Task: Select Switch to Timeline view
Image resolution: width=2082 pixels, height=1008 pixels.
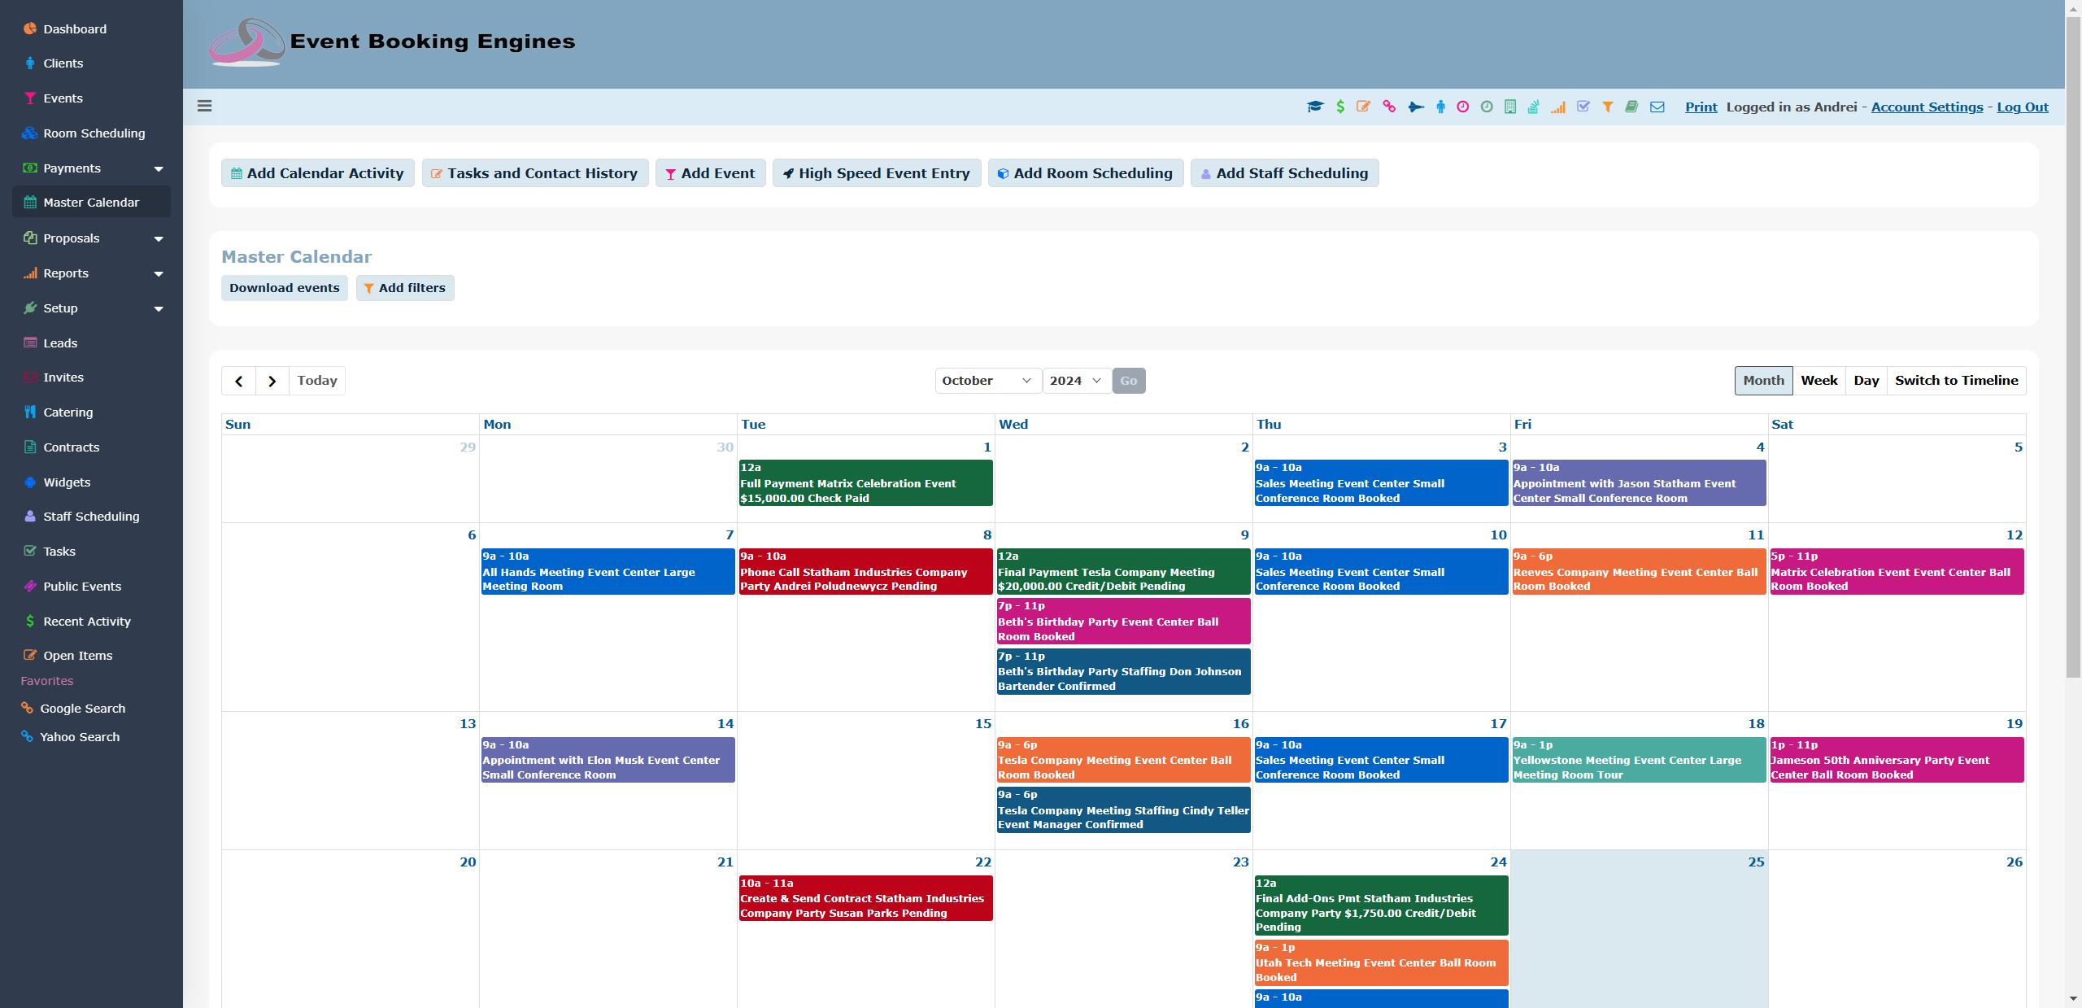Action: (x=1957, y=380)
